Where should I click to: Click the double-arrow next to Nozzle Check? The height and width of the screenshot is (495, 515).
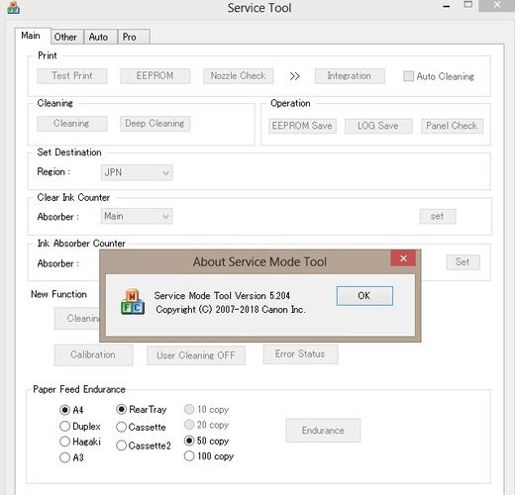[294, 76]
